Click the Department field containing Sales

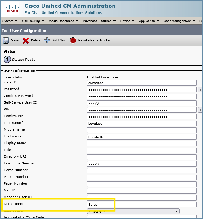pos(142,205)
